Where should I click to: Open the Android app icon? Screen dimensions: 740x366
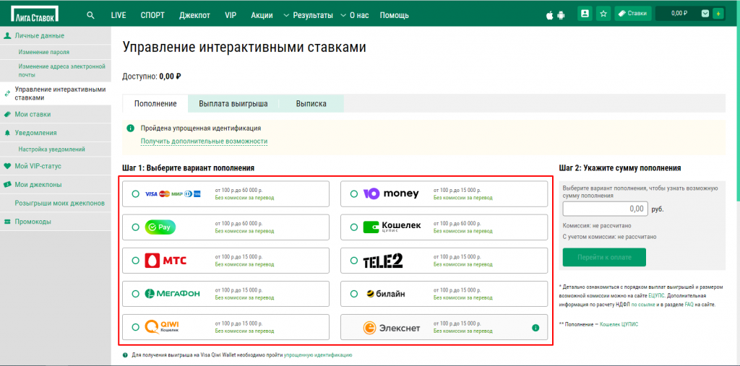pyautogui.click(x=562, y=14)
